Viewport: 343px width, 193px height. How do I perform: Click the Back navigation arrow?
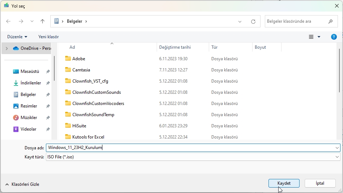tap(8, 21)
